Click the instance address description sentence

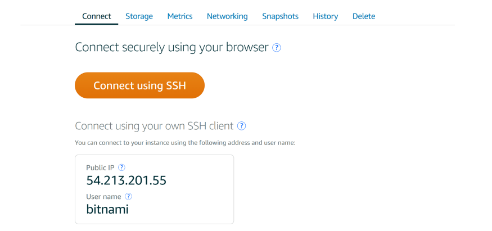click(x=185, y=143)
